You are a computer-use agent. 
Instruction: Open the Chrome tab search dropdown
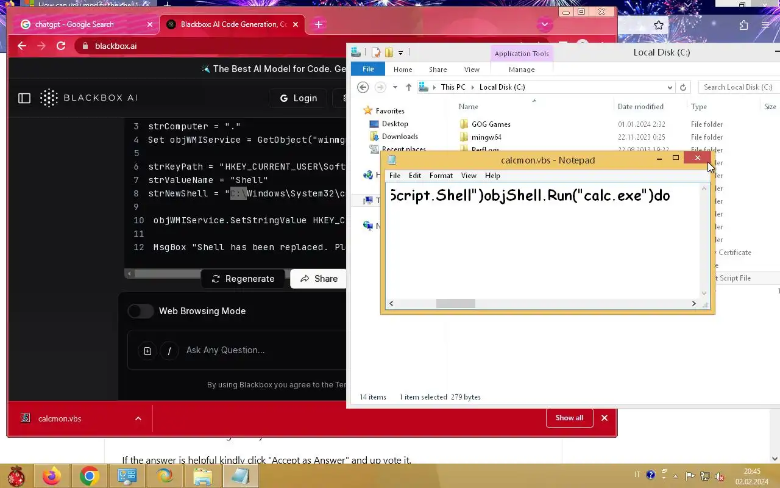[x=545, y=24]
